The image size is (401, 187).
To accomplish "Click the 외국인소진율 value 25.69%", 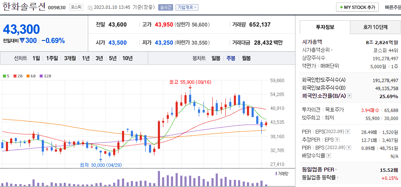I will [x=390, y=96].
